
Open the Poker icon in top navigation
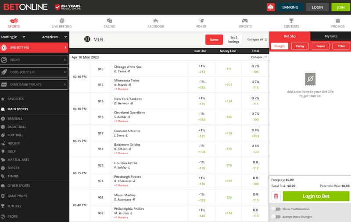coord(201,21)
